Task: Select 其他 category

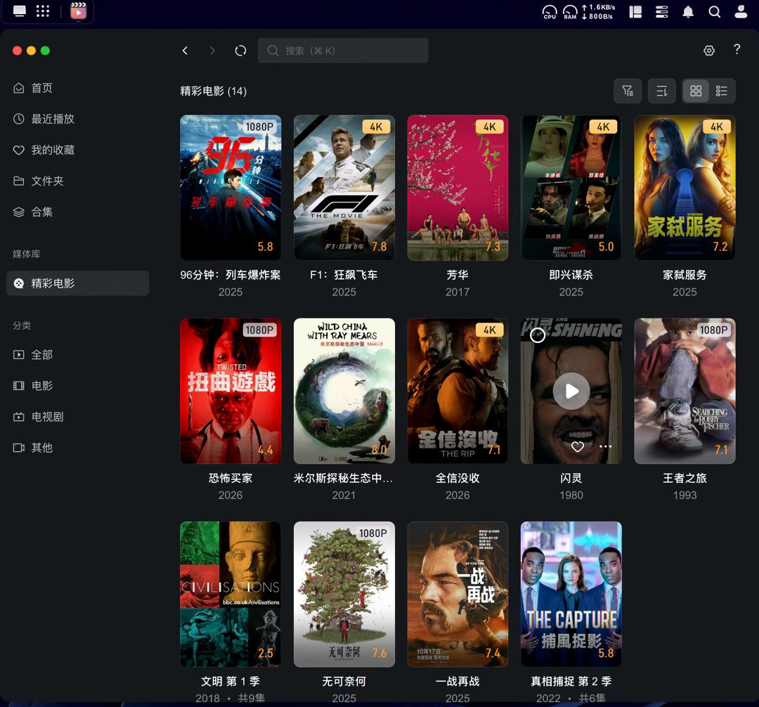Action: tap(77, 448)
